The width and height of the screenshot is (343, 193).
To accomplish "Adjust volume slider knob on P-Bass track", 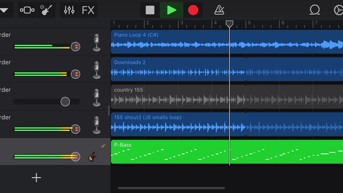I will click(76, 157).
